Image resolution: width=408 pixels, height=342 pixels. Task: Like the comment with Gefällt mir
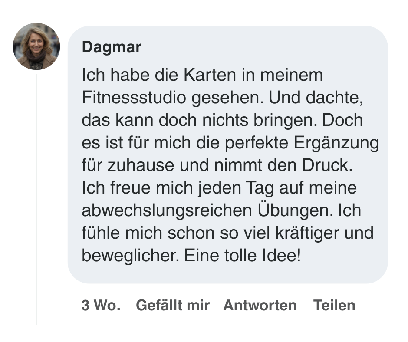click(173, 305)
